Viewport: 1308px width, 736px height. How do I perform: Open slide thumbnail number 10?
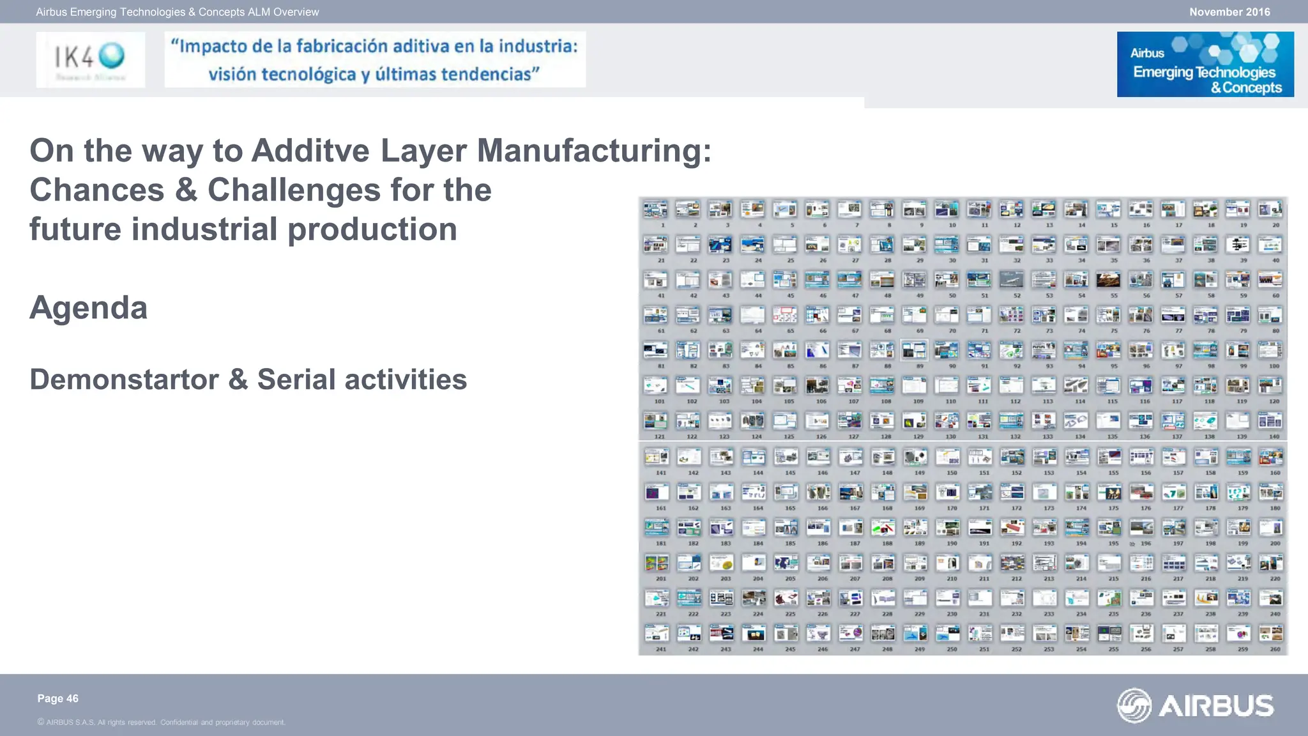pyautogui.click(x=947, y=209)
